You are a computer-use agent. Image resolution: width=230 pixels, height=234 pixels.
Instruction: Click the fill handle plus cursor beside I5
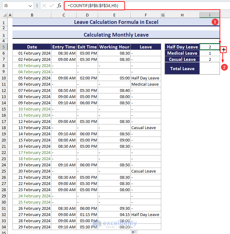click(223, 50)
